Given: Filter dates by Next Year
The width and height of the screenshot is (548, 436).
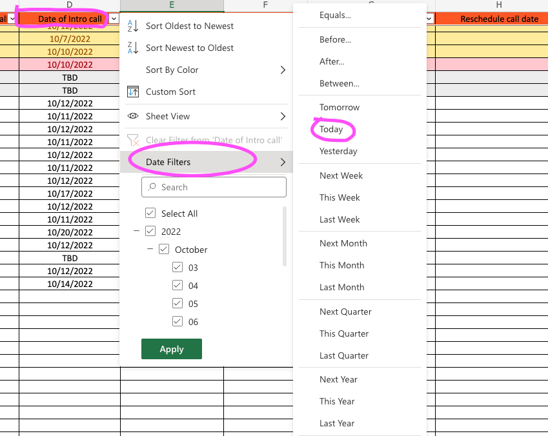Looking at the screenshot, I should pyautogui.click(x=360, y=379).
